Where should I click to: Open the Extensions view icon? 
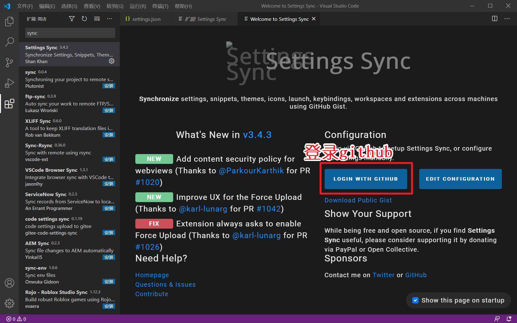(9, 103)
